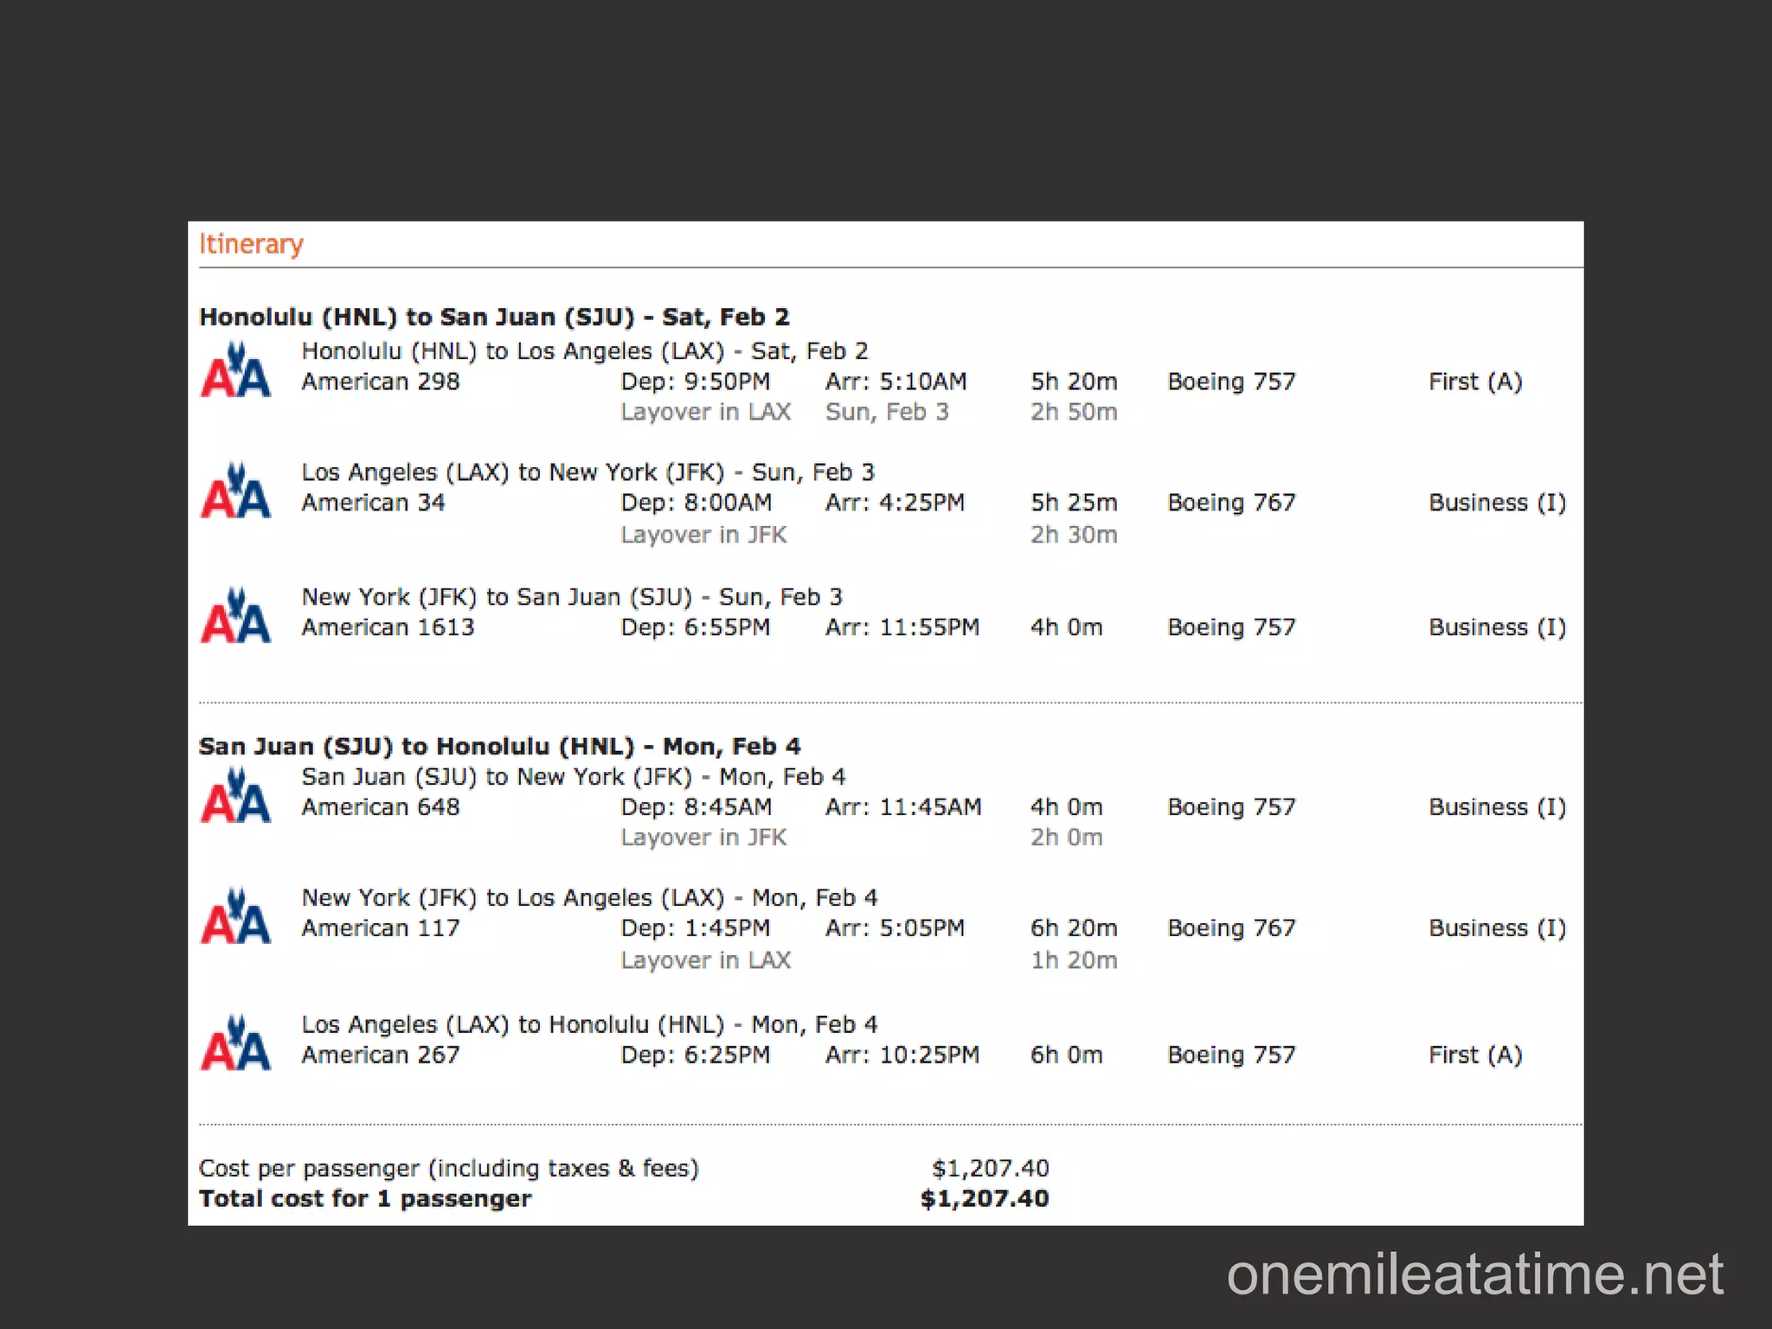Click the 'Layover in LAX' note under American 117

click(706, 961)
